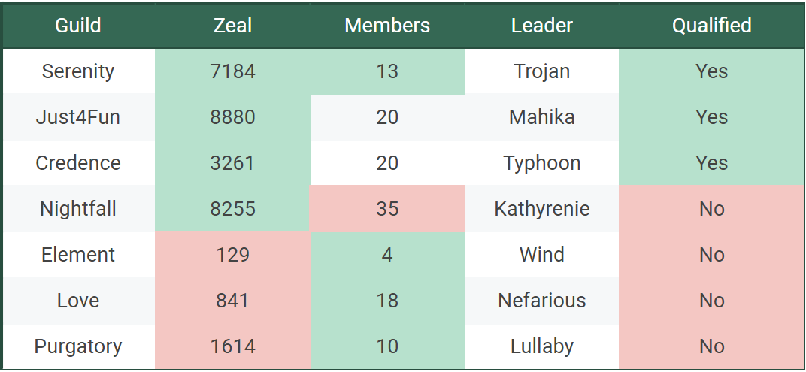The image size is (806, 372).
Task: Select the Zeal column header
Action: (232, 26)
